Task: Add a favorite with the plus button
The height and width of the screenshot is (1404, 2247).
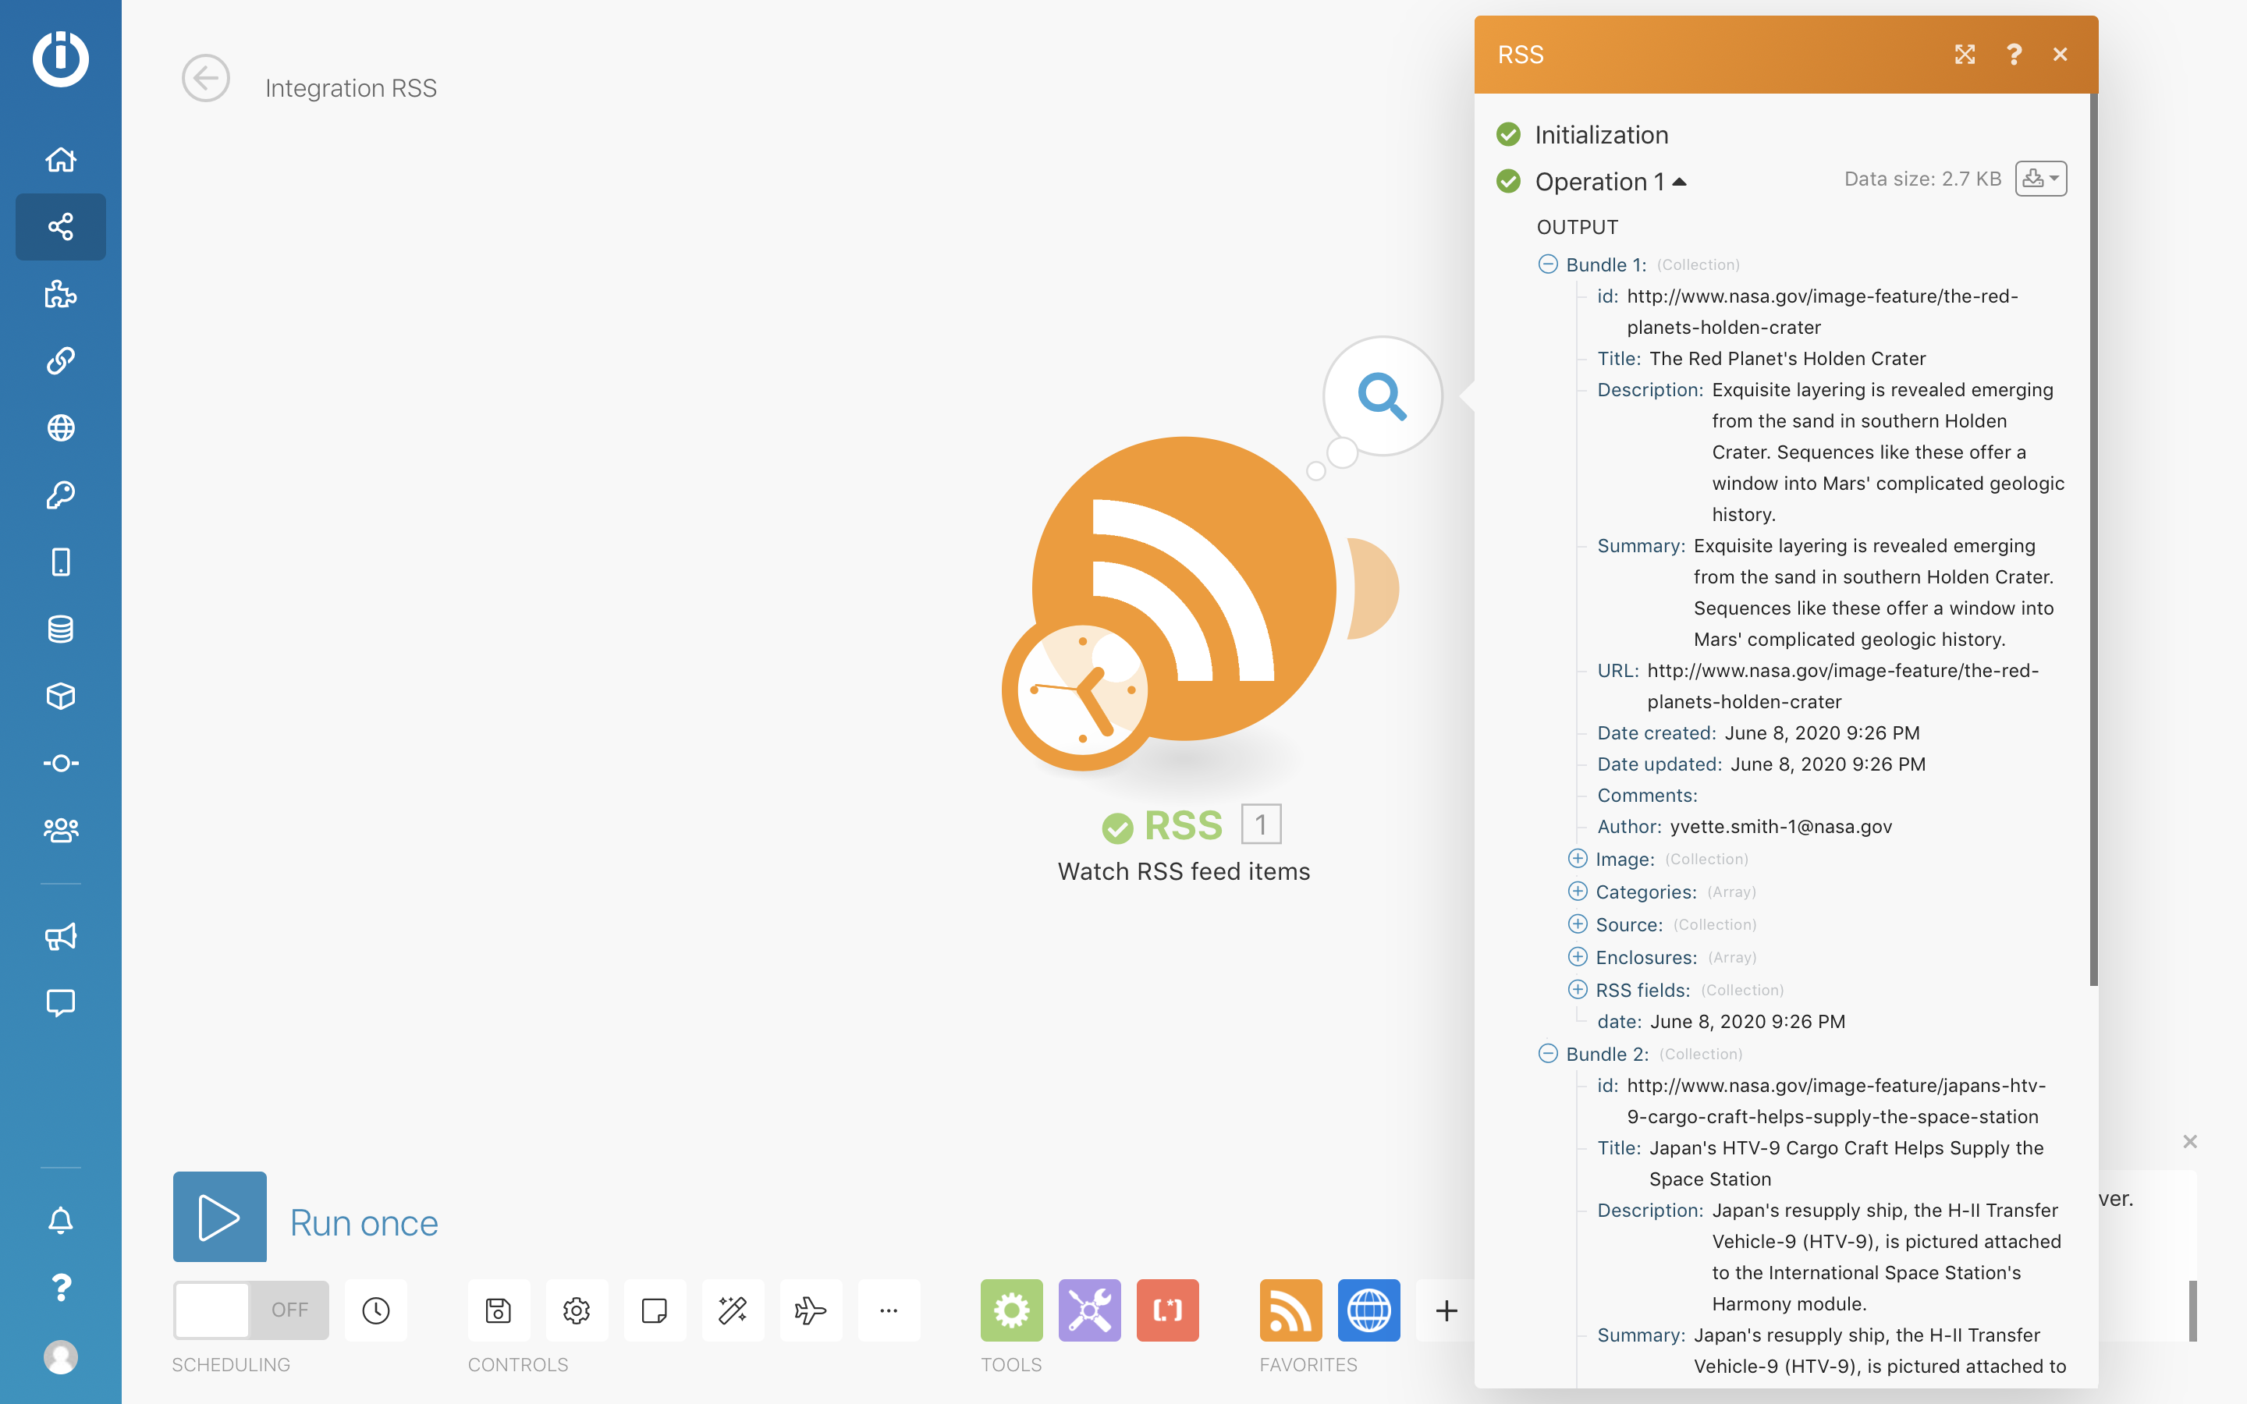Action: tap(1447, 1310)
